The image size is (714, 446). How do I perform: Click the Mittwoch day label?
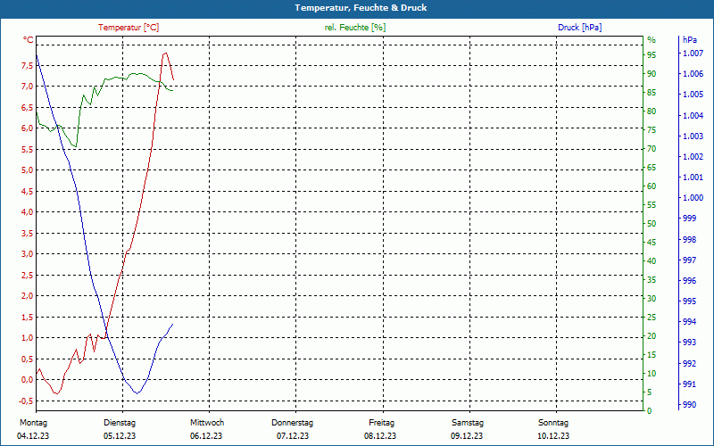[x=207, y=423]
